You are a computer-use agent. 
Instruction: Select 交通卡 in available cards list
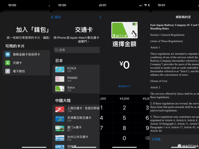coord(26,63)
